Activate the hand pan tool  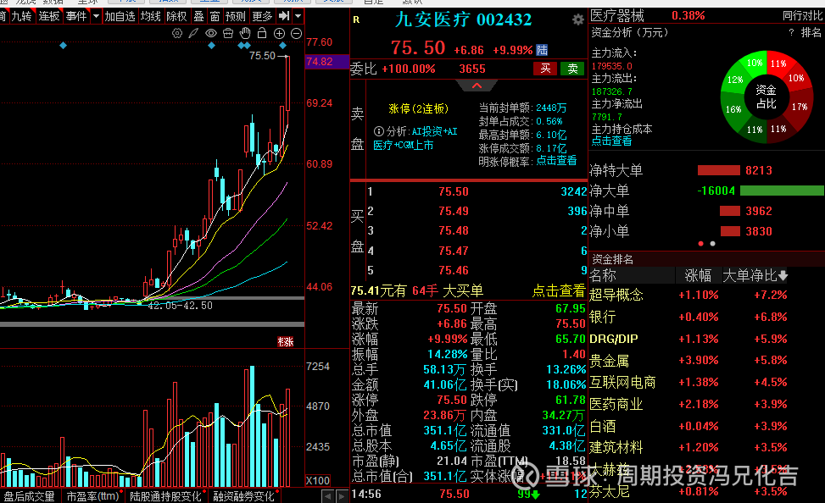[245, 34]
